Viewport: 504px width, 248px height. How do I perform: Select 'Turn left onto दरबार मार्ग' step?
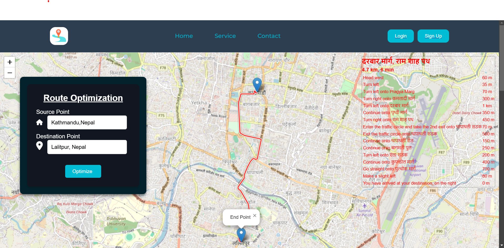tap(428, 106)
